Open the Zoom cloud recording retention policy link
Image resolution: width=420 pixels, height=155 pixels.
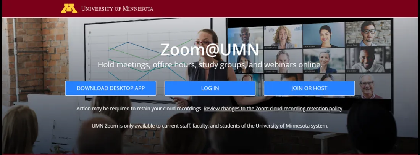[x=273, y=109]
